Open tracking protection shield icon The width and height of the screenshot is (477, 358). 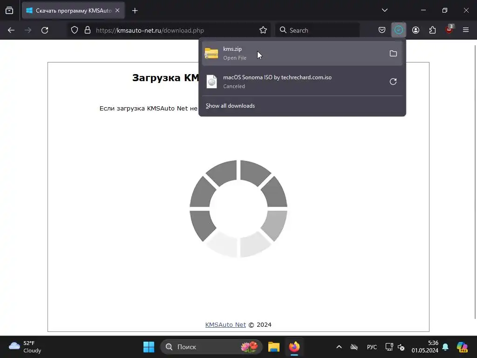[x=75, y=30]
